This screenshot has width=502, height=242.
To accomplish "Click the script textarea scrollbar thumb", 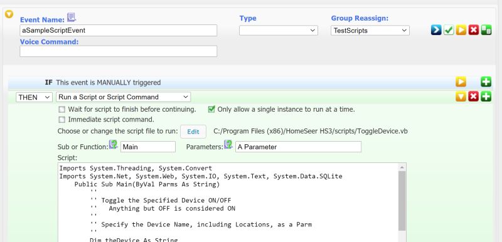I will [x=402, y=201].
